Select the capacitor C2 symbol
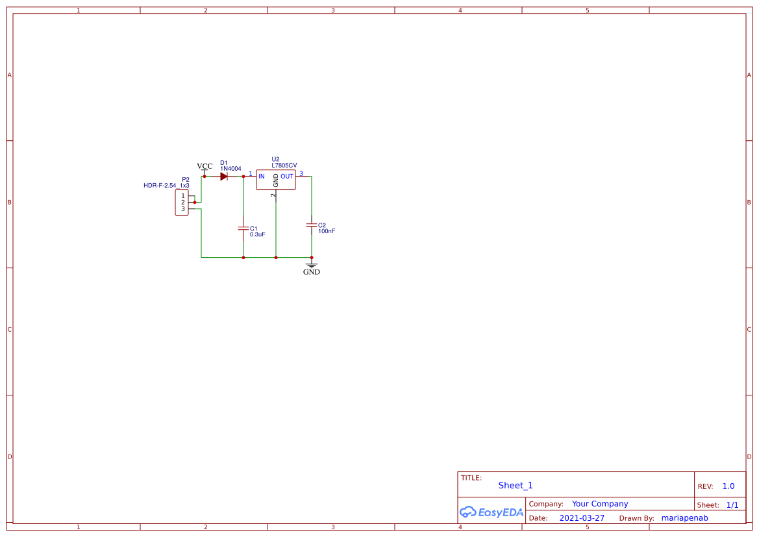The image size is (759, 537). tap(312, 226)
